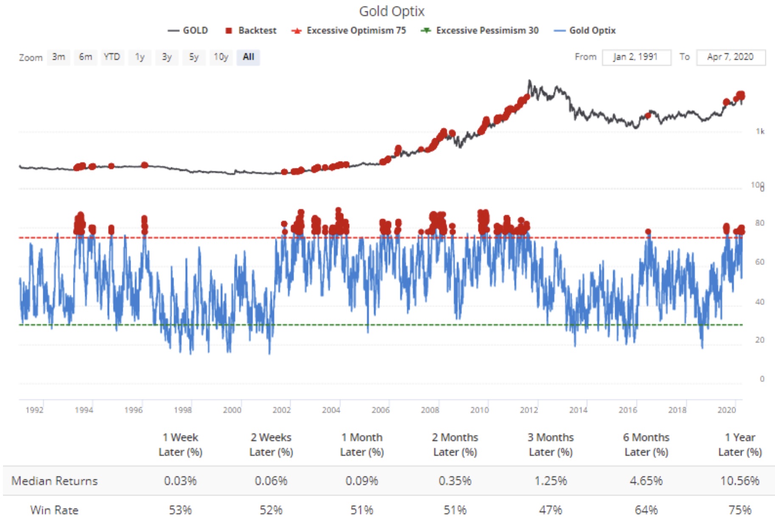
Task: Click the To date field Apr 7, 2020
Action: click(730, 57)
